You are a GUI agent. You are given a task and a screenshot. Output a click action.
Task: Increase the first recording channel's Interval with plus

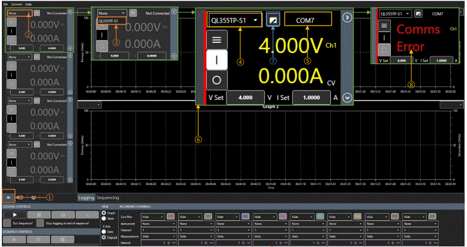click(x=169, y=243)
